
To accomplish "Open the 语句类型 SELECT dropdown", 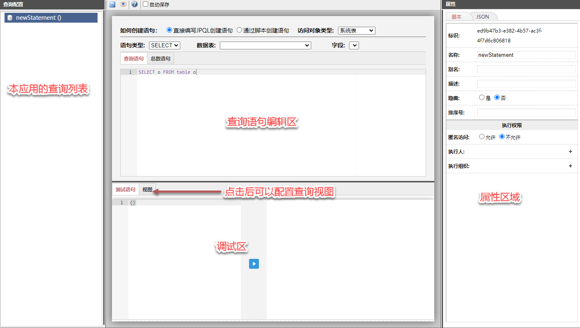I will click(x=164, y=45).
